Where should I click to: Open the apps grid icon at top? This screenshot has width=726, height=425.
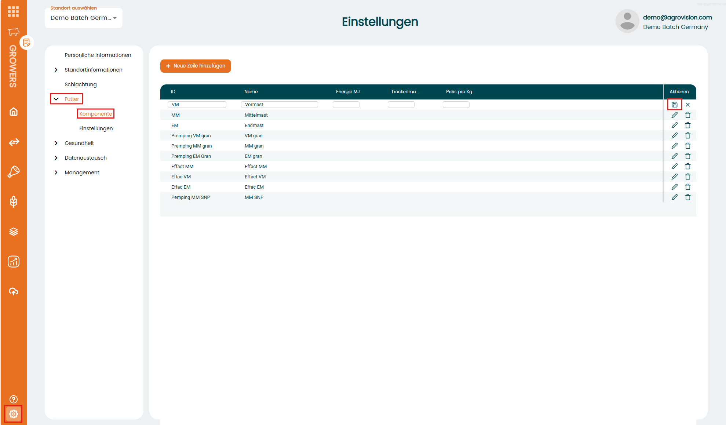point(14,11)
